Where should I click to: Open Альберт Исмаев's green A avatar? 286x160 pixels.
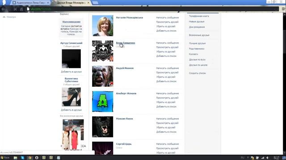point(102,101)
